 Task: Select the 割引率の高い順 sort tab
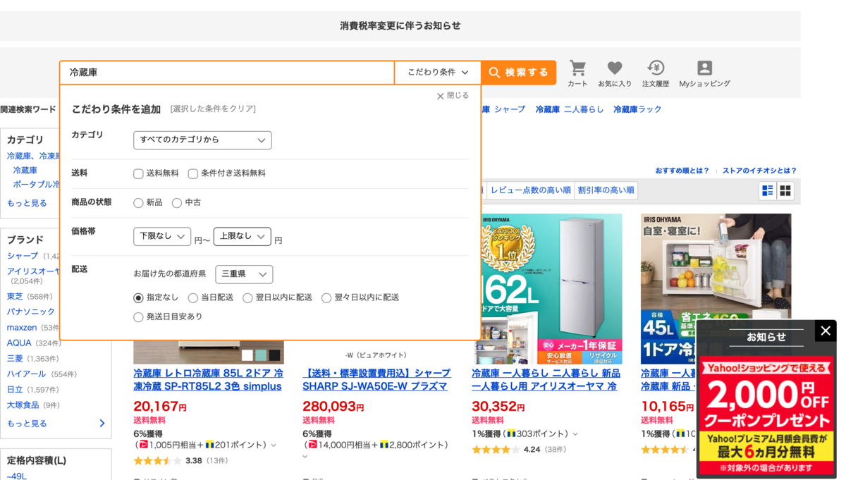pyautogui.click(x=606, y=190)
